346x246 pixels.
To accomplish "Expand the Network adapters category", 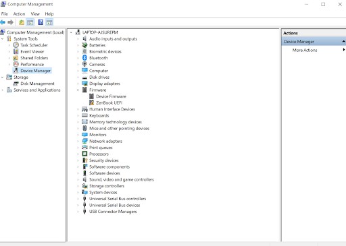I will point(78,141).
